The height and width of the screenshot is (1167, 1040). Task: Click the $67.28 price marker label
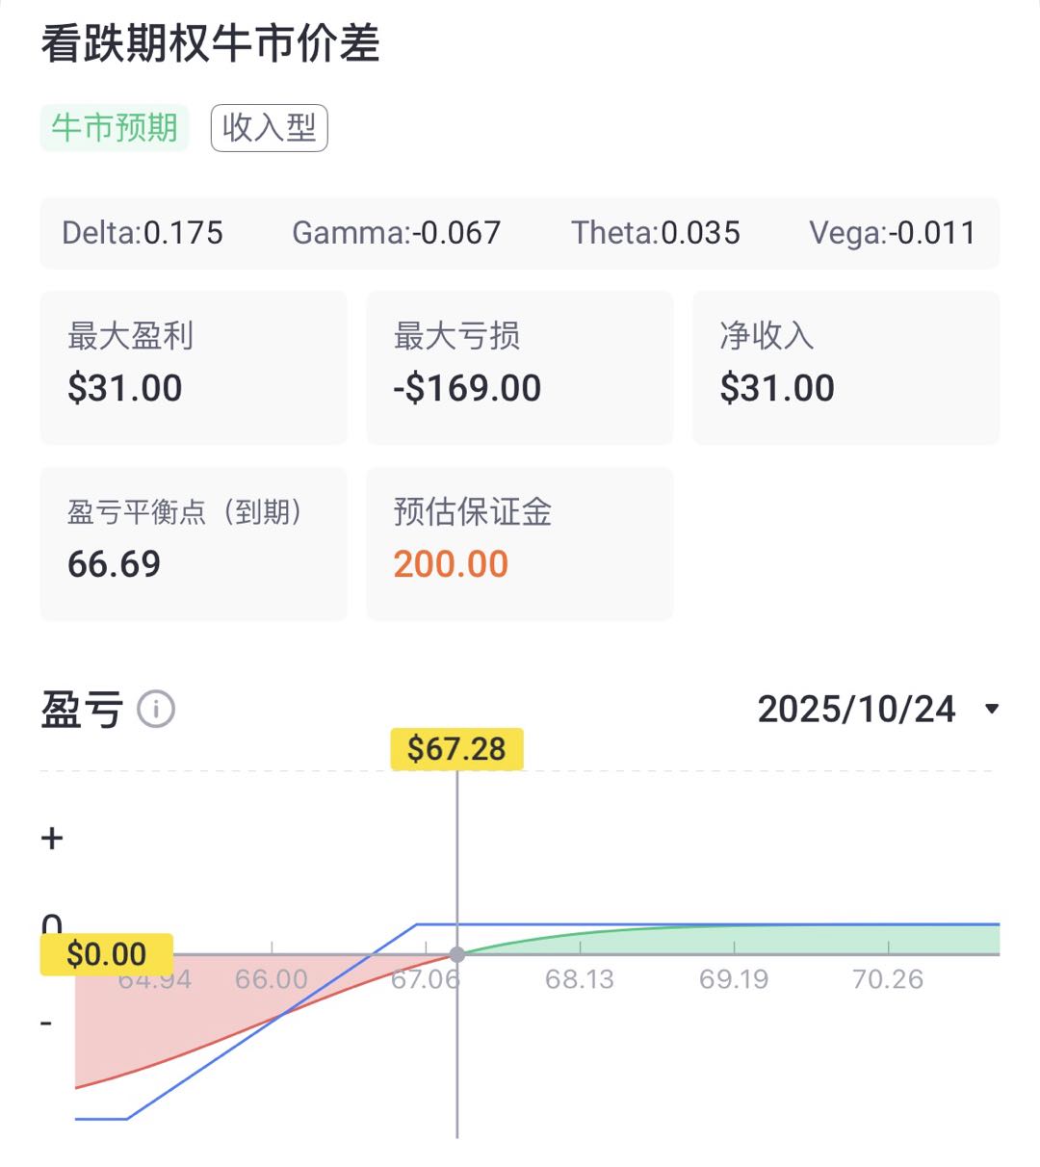456,749
